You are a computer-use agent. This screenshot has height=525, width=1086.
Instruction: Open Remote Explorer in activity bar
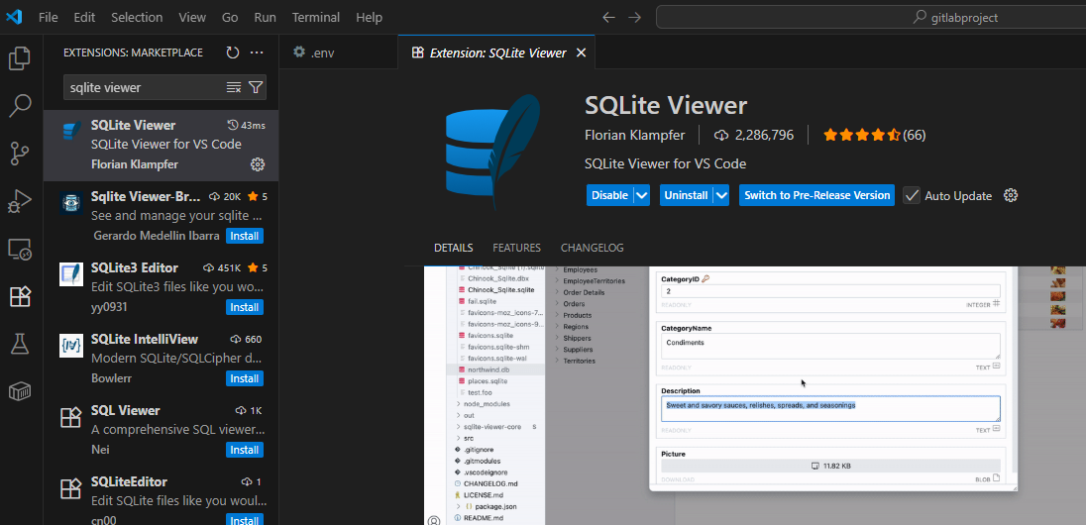[x=20, y=250]
